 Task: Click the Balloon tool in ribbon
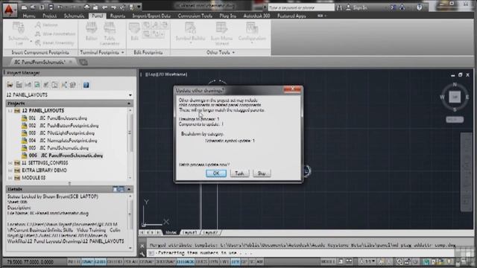click(46, 25)
